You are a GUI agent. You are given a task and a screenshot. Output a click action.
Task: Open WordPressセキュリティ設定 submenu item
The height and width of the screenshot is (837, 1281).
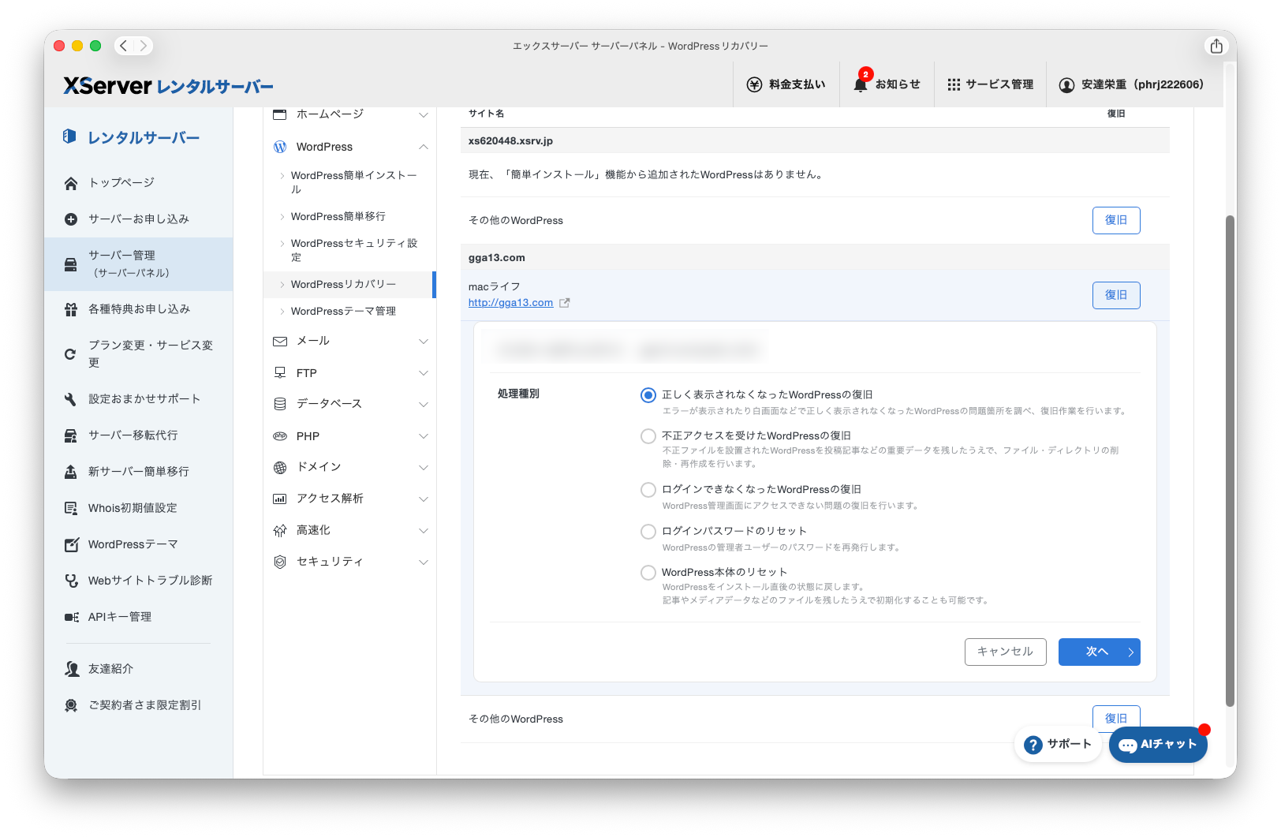point(349,250)
